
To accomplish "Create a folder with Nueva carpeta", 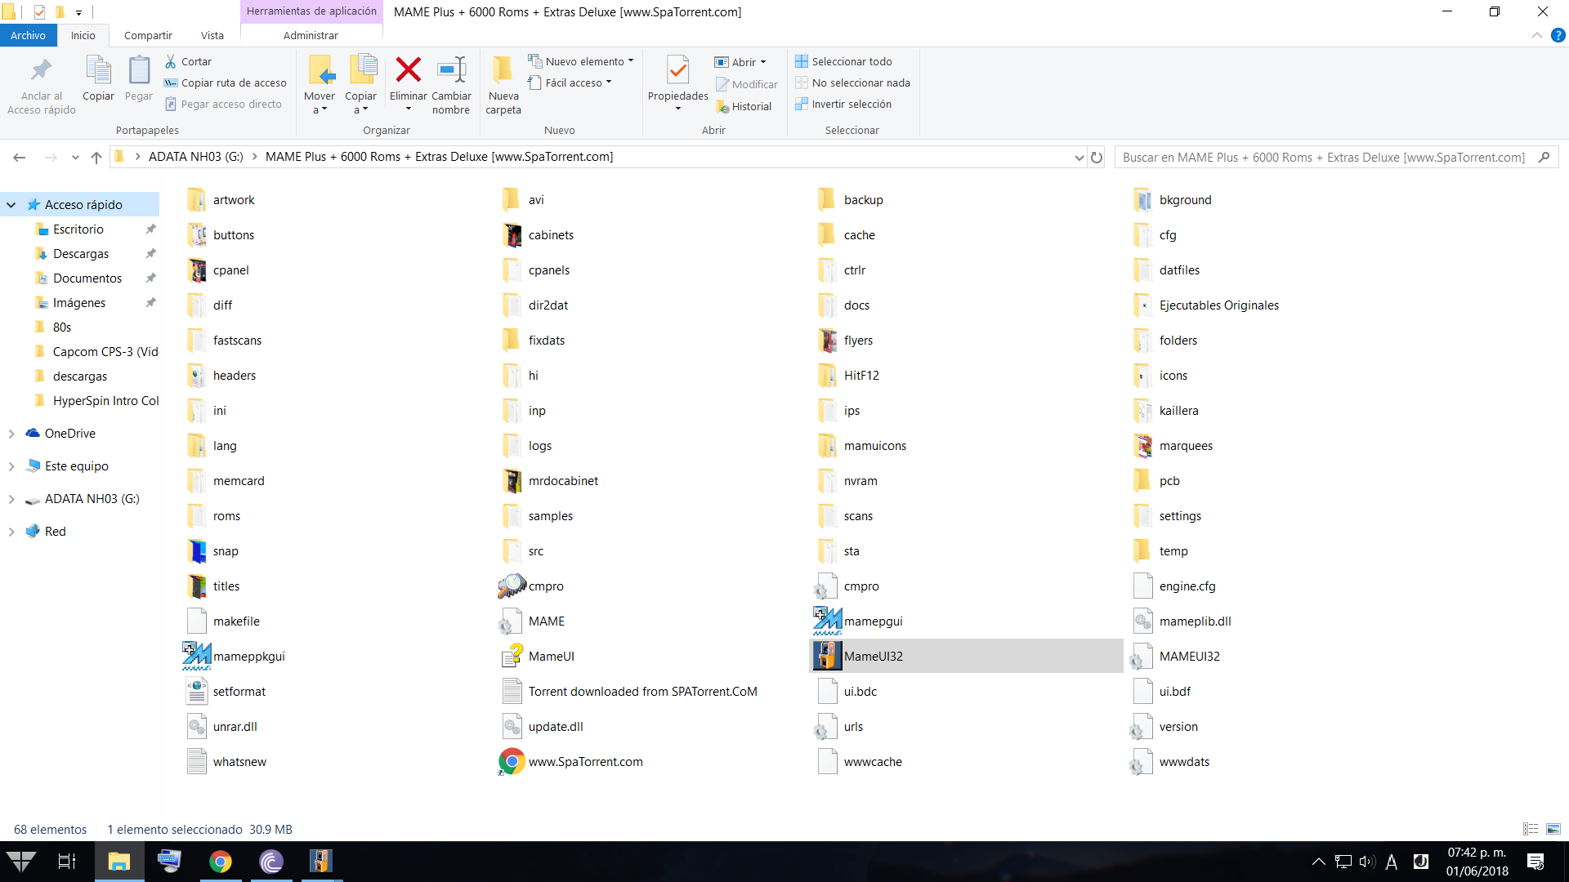I will [503, 82].
